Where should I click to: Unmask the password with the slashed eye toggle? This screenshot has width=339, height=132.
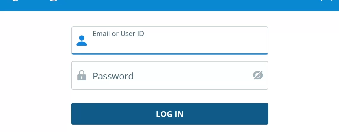pyautogui.click(x=258, y=75)
